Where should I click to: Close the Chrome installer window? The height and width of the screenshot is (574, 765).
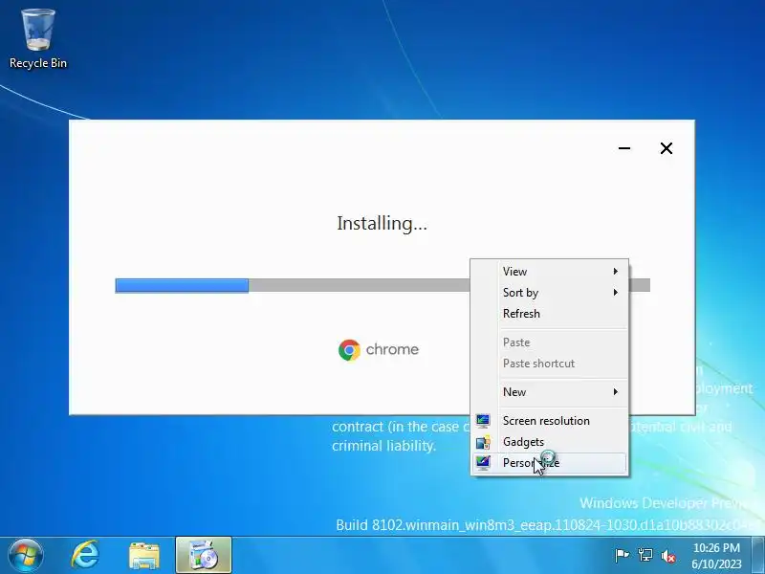click(x=667, y=148)
